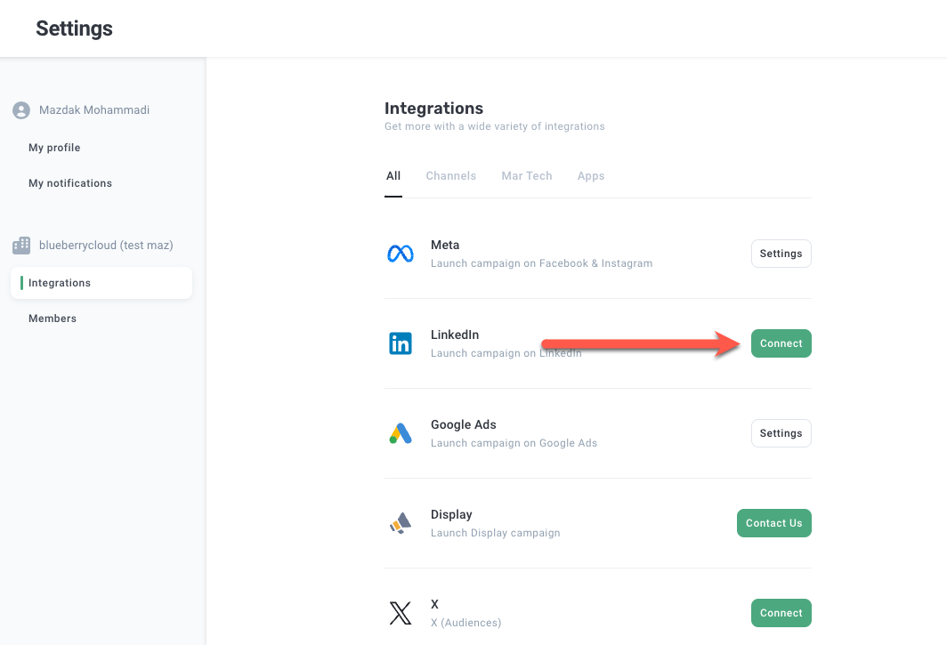Viewport: 947px width, 645px height.
Task: Connect the LinkedIn integration
Action: coord(781,343)
